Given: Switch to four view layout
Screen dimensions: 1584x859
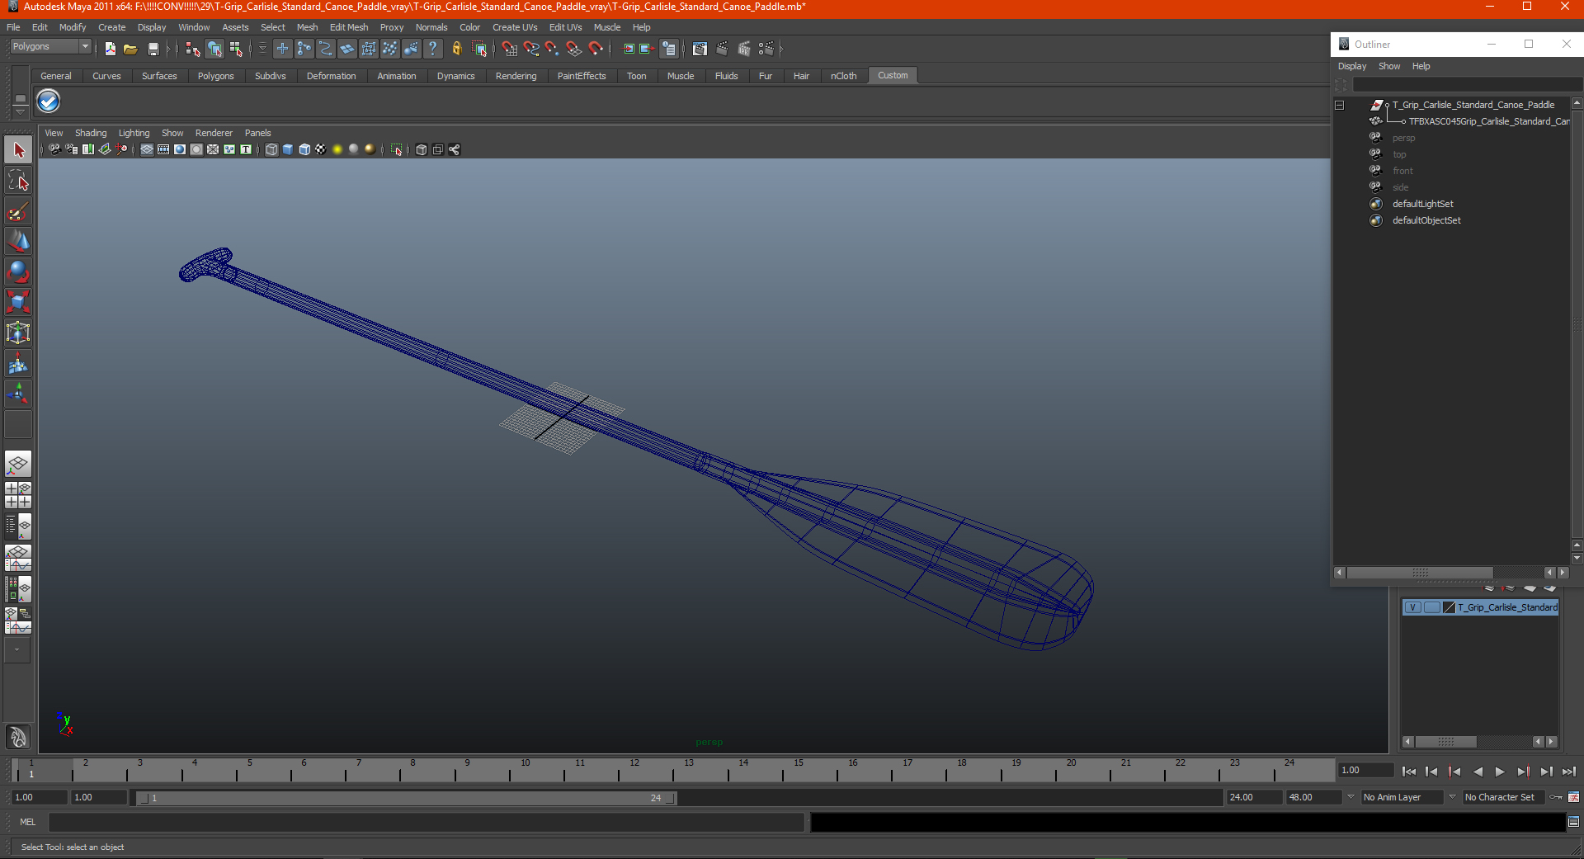Looking at the screenshot, I should (18, 495).
